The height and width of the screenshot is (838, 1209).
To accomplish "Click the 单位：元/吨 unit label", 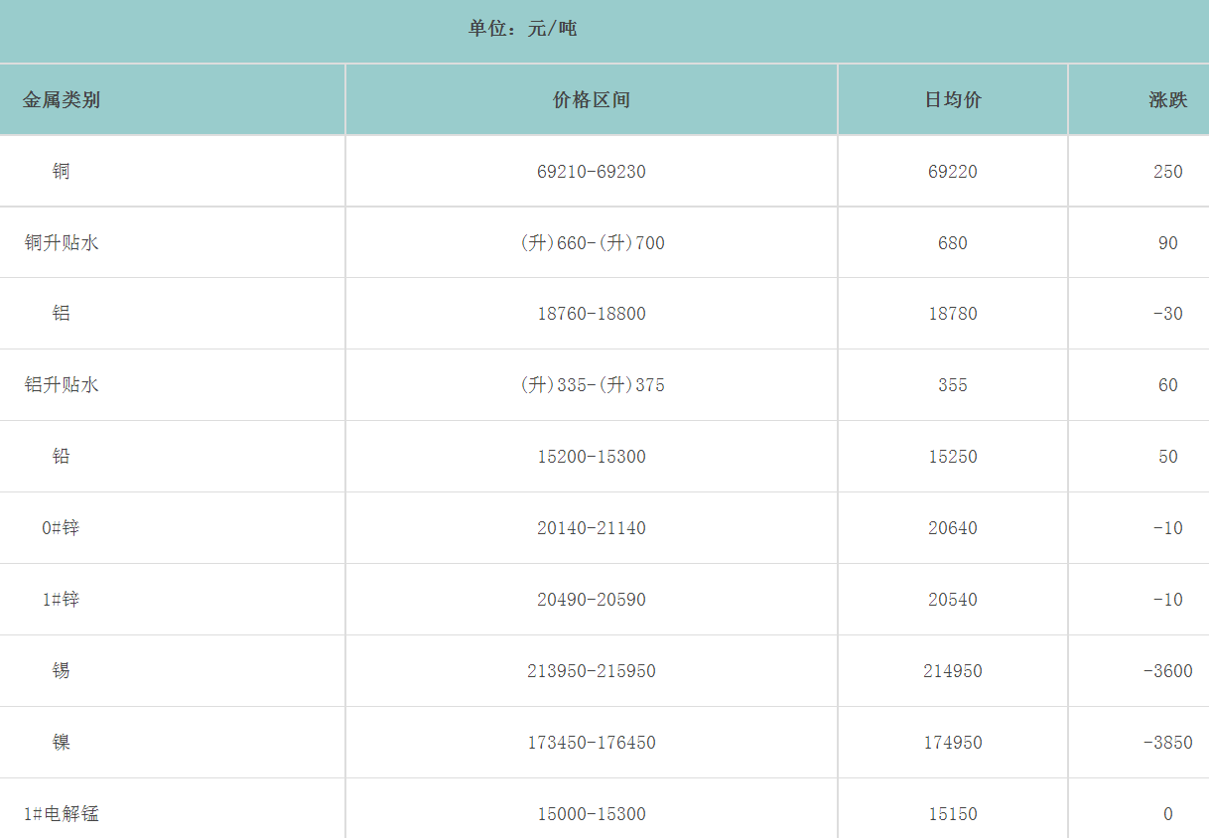I will tap(523, 29).
